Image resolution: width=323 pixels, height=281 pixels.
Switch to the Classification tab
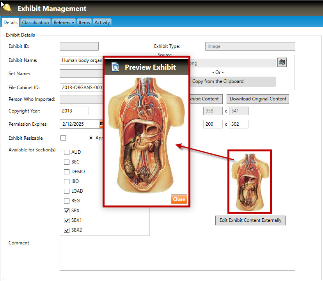tap(35, 23)
